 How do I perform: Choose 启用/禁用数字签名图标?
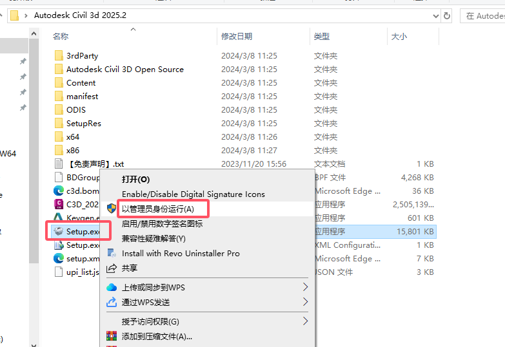[x=162, y=223]
